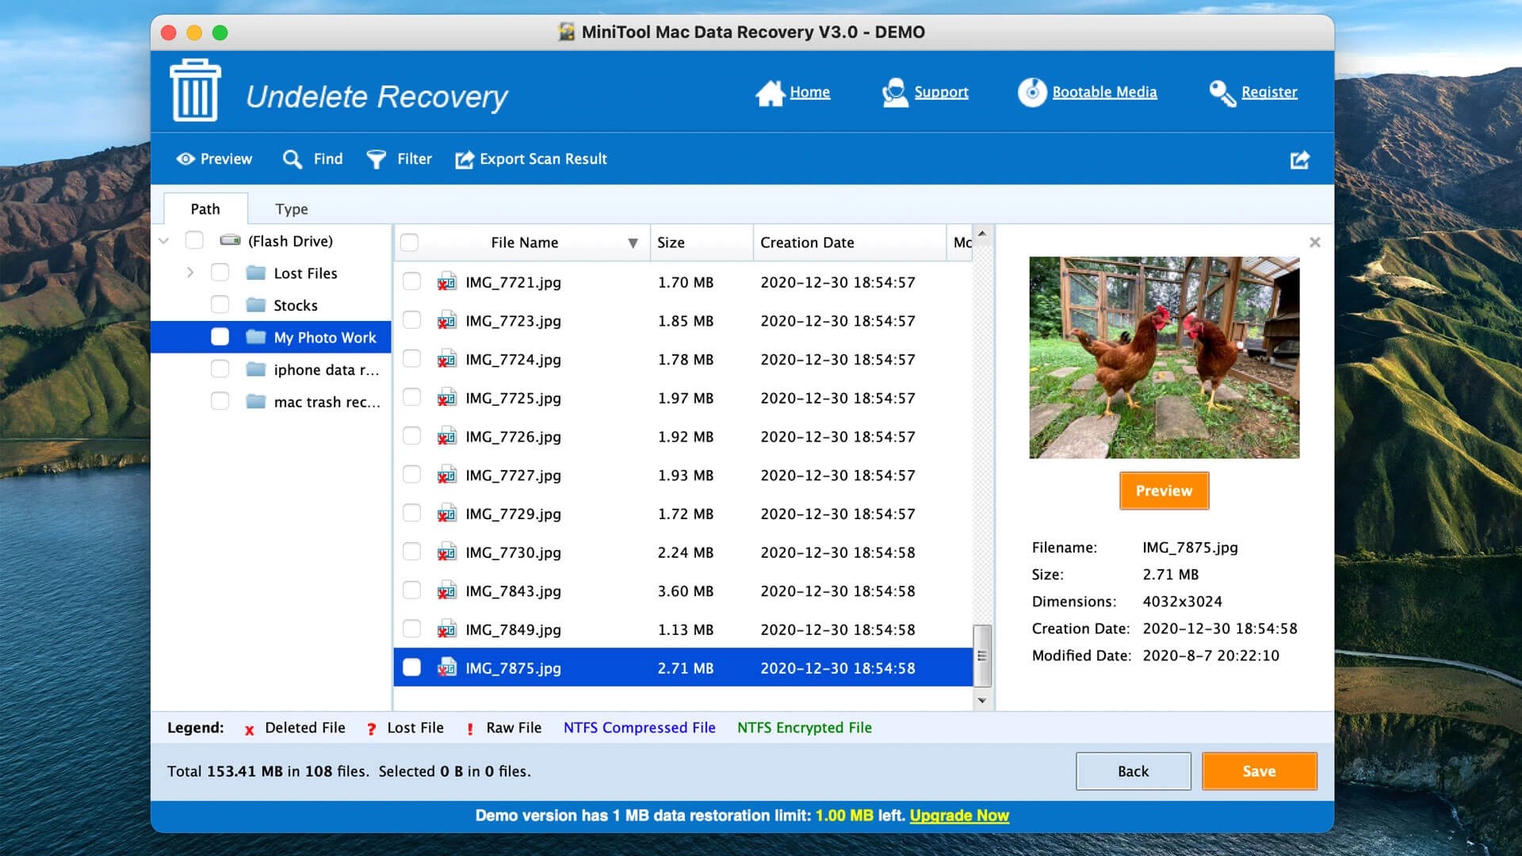The height and width of the screenshot is (856, 1522).
Task: Click the chicken photo preview thumbnail
Action: click(1164, 357)
